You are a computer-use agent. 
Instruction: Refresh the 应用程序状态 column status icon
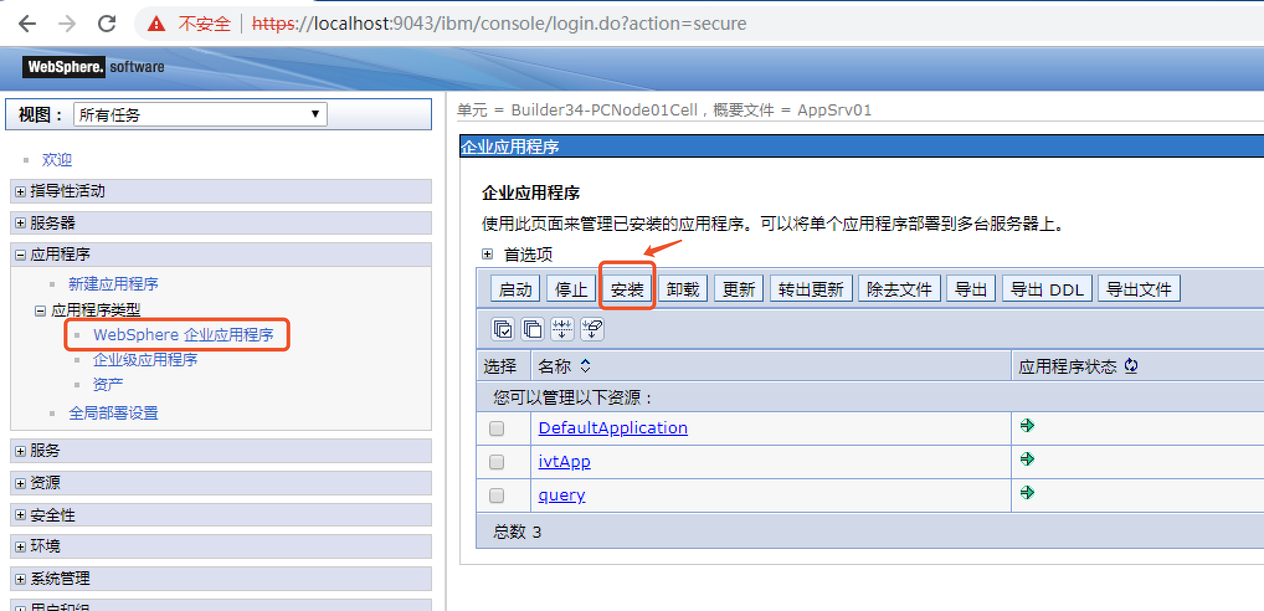[1131, 366]
